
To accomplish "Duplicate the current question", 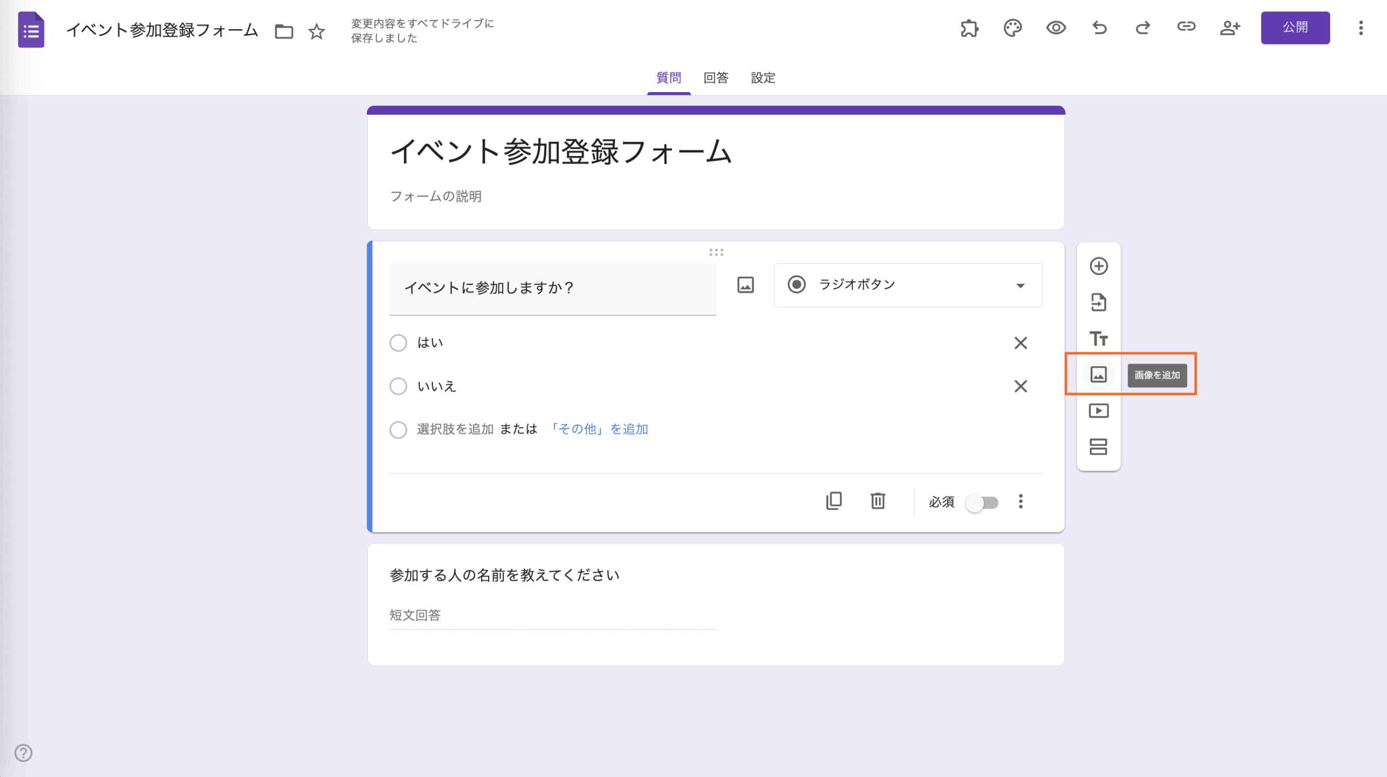I will click(834, 501).
